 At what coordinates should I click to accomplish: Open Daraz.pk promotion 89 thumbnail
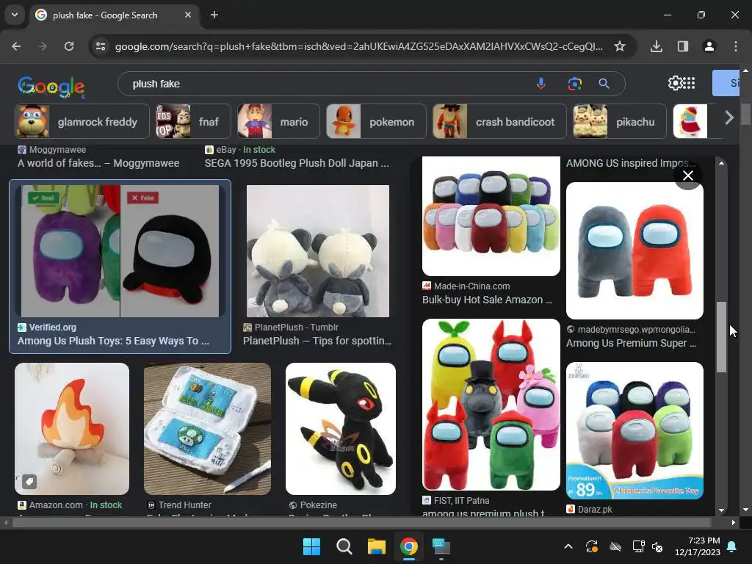pos(635,430)
